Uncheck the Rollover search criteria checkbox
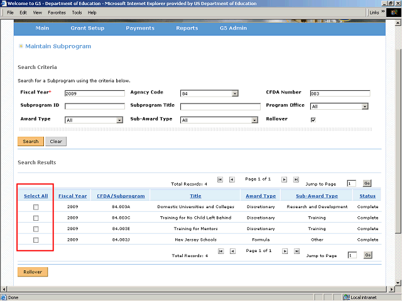This screenshot has height=301, width=402. (313, 120)
